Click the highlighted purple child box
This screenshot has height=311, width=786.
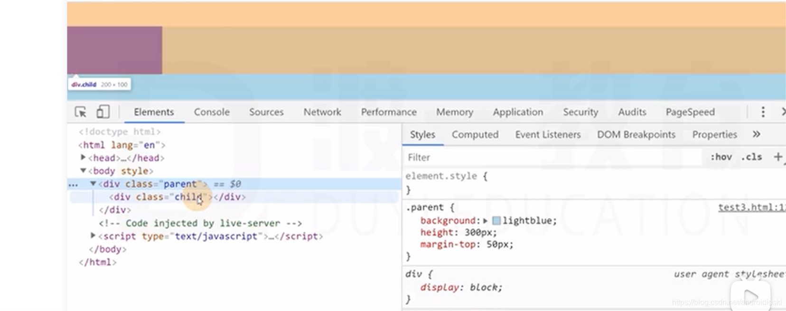114,50
